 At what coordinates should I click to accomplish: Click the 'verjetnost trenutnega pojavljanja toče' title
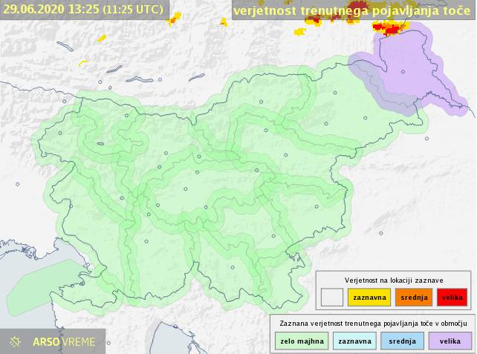coord(351,10)
